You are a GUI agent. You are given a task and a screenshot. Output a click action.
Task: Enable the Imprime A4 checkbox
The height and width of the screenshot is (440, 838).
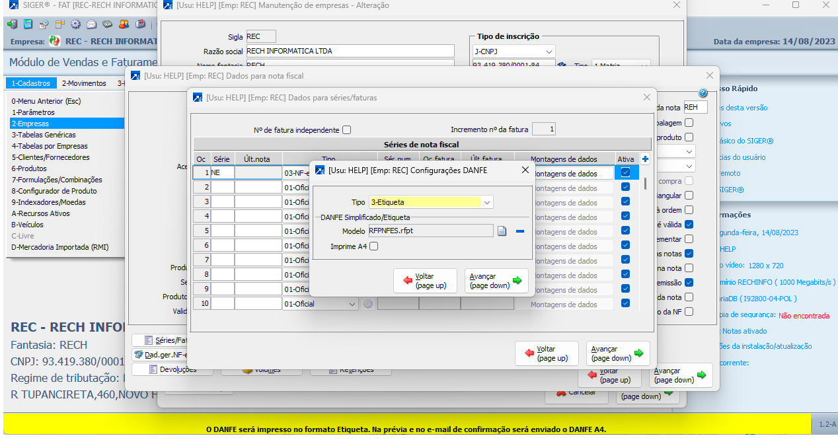(x=374, y=246)
